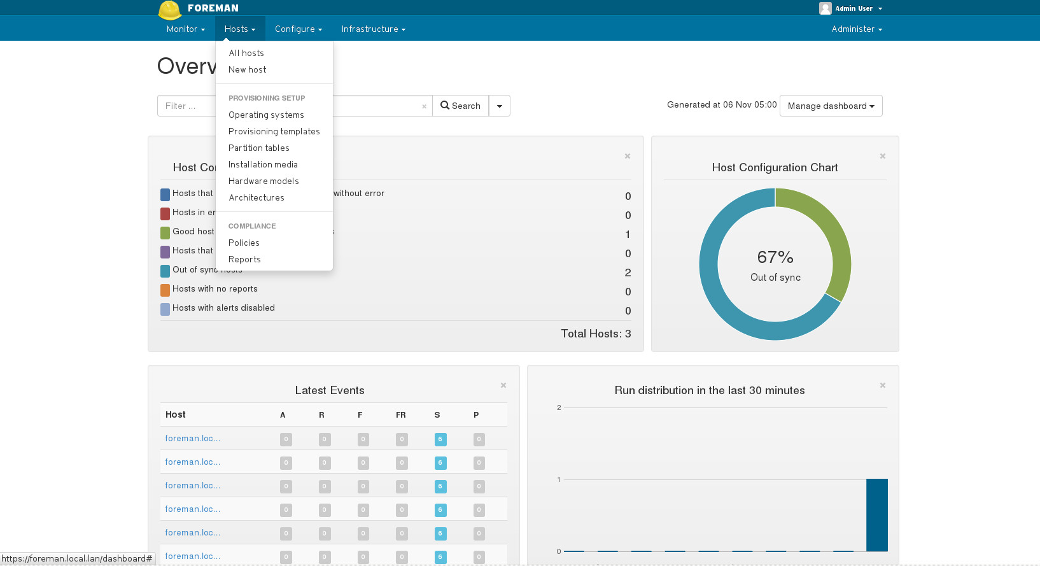Viewport: 1040px width, 566px height.
Task: Click the blue swatch for hosts with changes
Action: pos(165,194)
